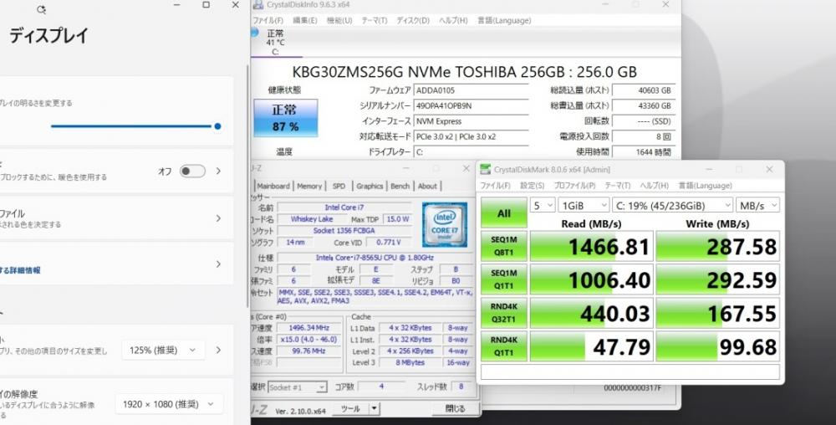Screen dimensions: 836x425
Task: Click the 閉じる button in CPU-Z
Action: [x=455, y=408]
